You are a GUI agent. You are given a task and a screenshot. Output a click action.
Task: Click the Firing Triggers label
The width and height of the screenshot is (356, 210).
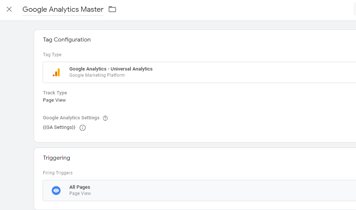click(x=58, y=173)
